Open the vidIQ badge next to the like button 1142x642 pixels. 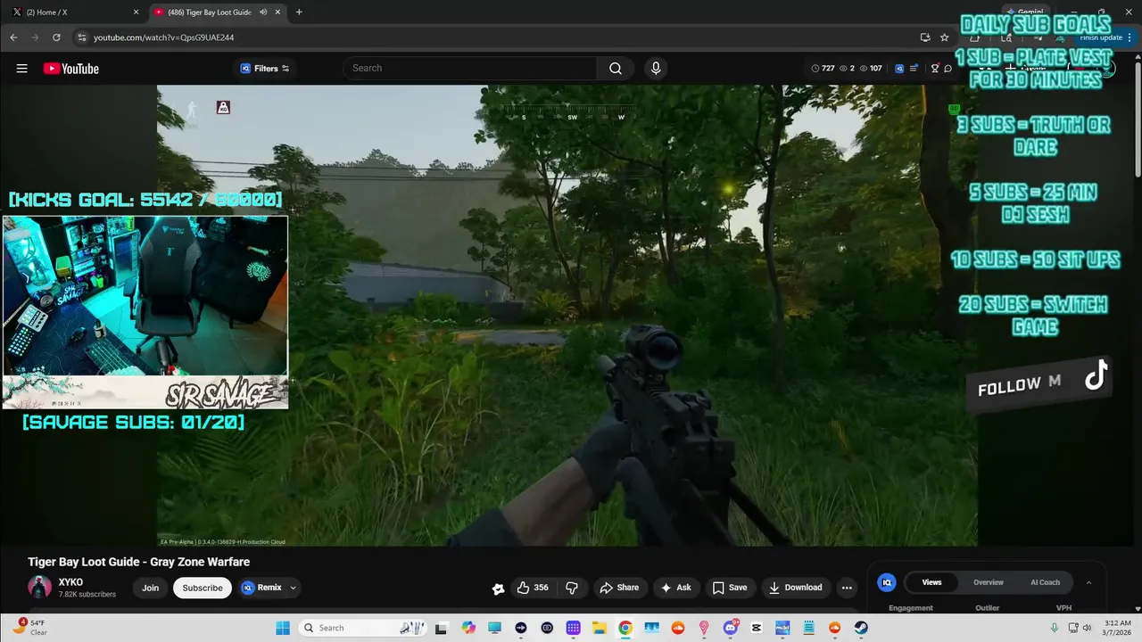[498, 588]
